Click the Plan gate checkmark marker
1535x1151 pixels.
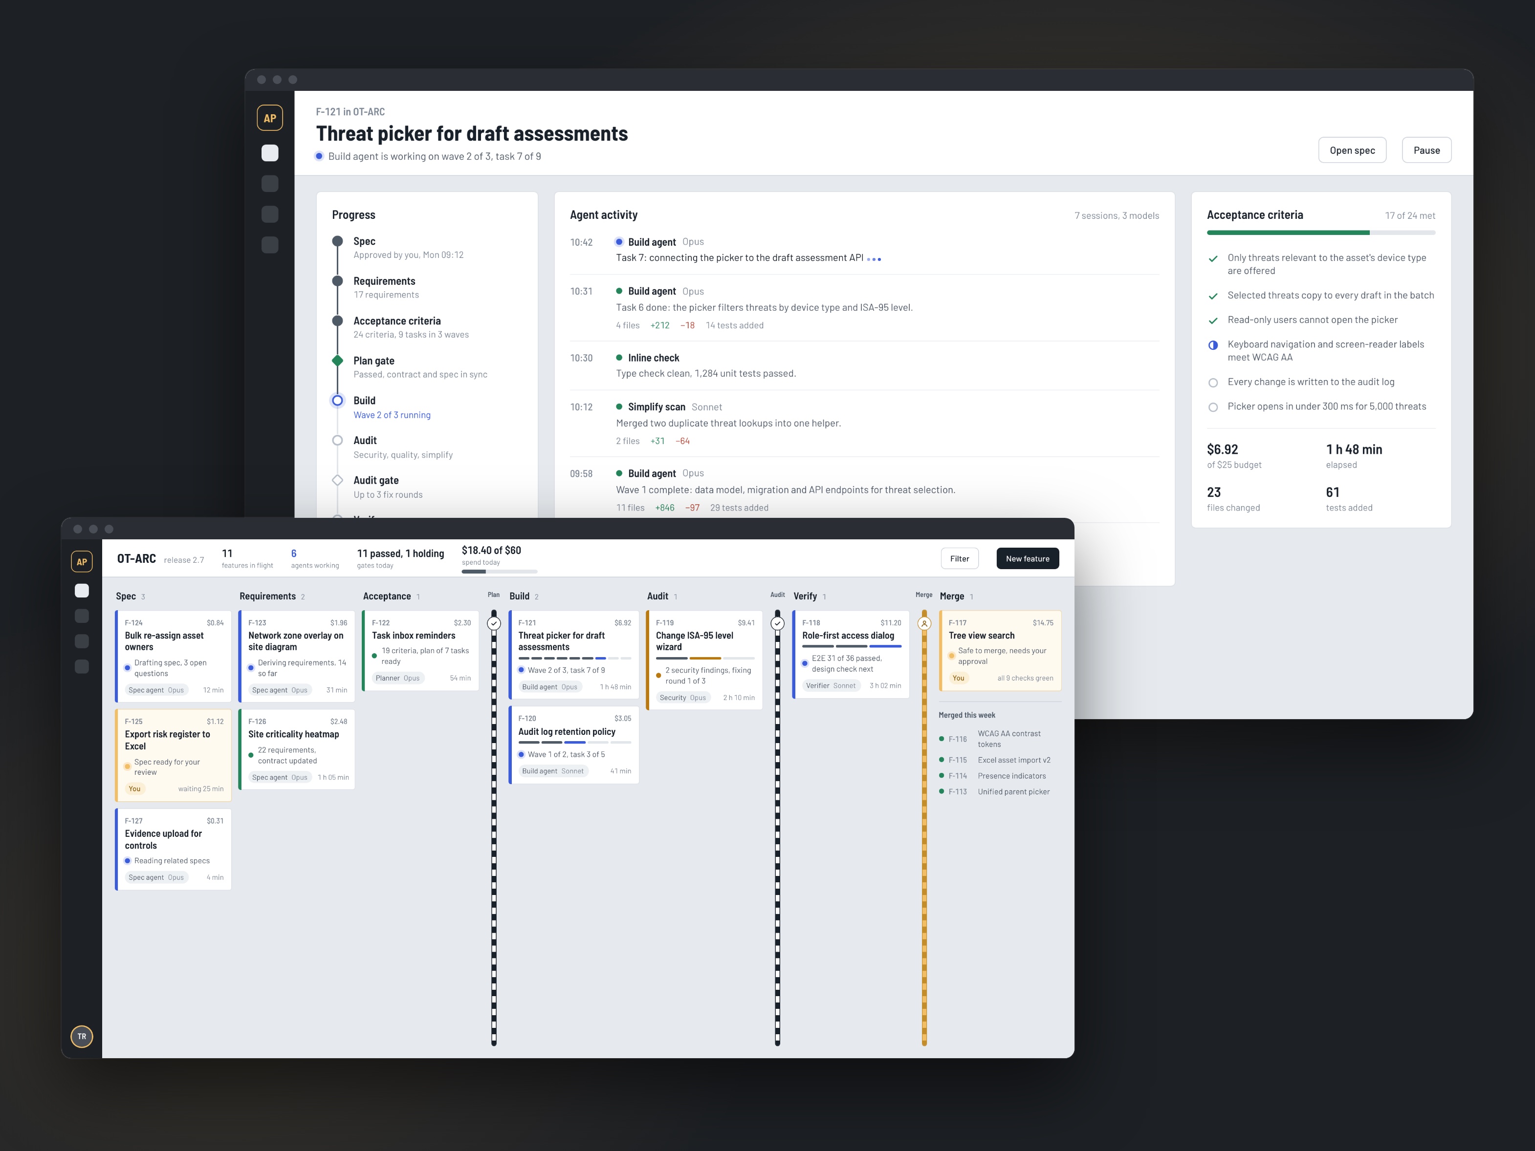494,623
